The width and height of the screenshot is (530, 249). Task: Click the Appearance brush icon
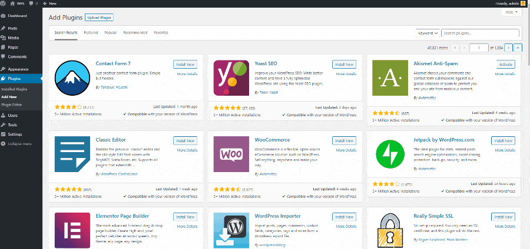[x=3, y=69]
